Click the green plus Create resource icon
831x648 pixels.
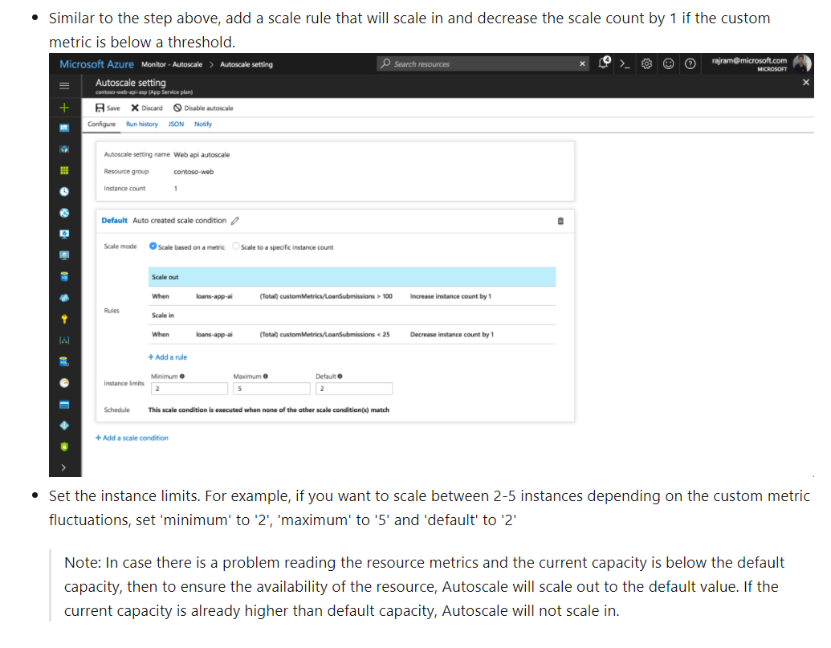64,108
